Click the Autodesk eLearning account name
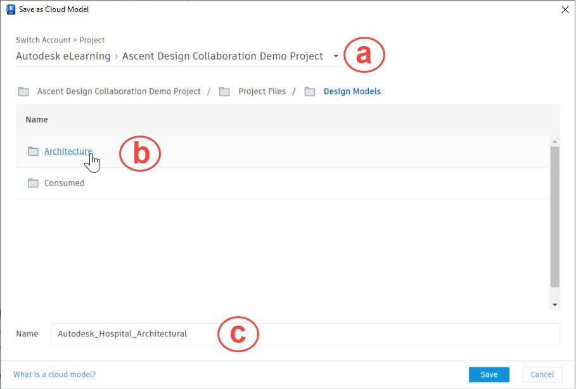The image size is (576, 389). tap(63, 56)
